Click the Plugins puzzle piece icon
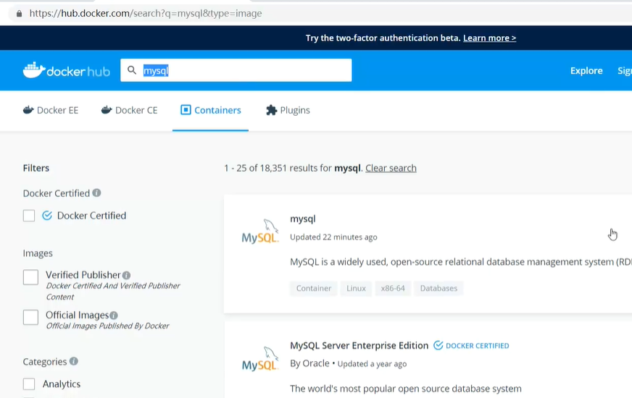 click(271, 110)
